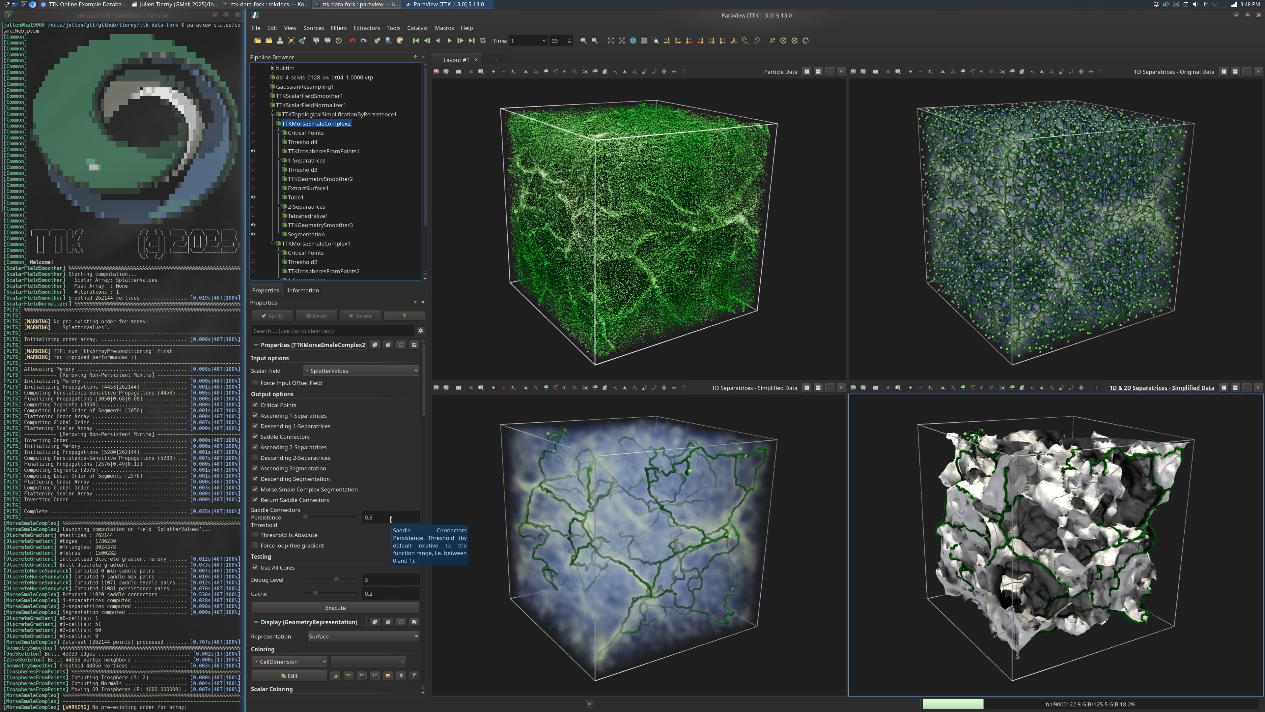Uncheck Return Saddle Connectors
Image resolution: width=1265 pixels, height=712 pixels.
pyautogui.click(x=255, y=500)
